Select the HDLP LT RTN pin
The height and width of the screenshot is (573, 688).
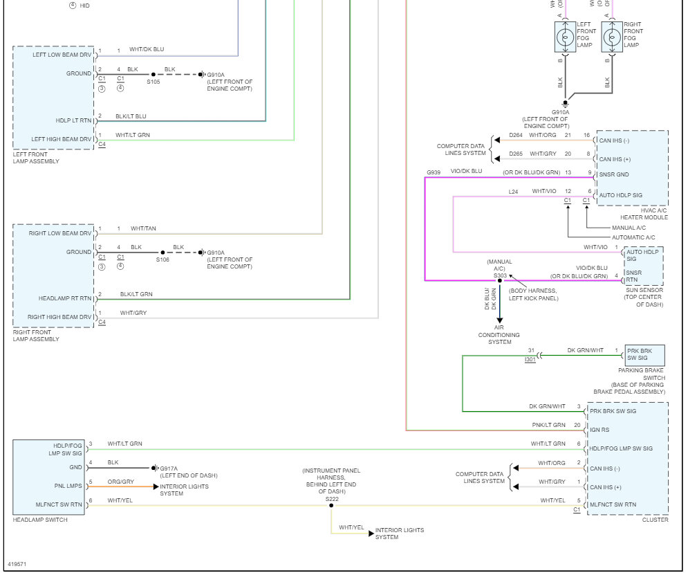[73, 120]
